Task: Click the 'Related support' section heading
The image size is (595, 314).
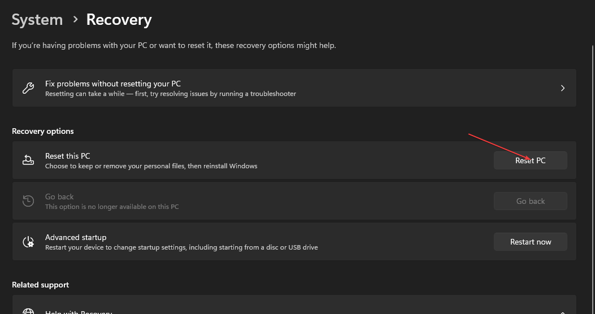Action: point(41,285)
